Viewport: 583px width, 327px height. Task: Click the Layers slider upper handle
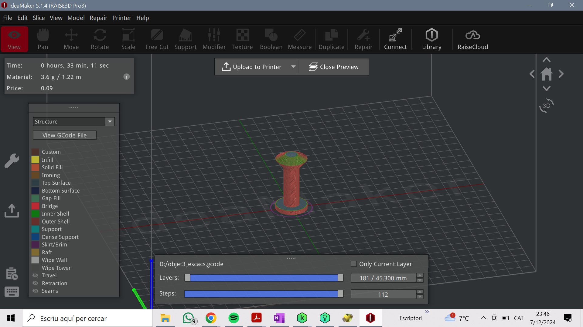(341, 278)
